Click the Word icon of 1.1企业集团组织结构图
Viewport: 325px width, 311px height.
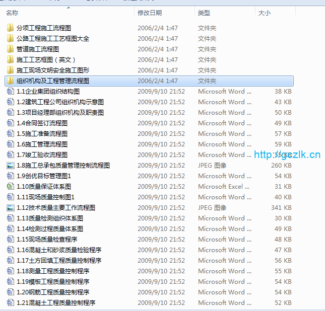(10, 92)
